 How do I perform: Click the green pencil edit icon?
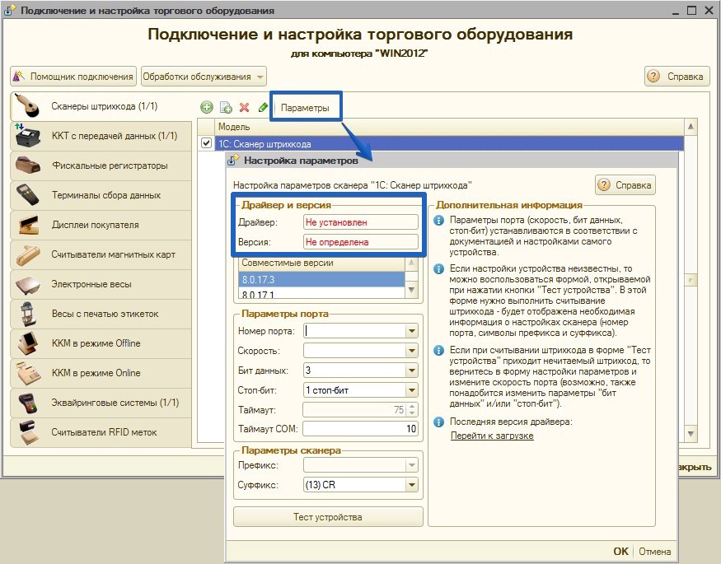click(x=263, y=108)
